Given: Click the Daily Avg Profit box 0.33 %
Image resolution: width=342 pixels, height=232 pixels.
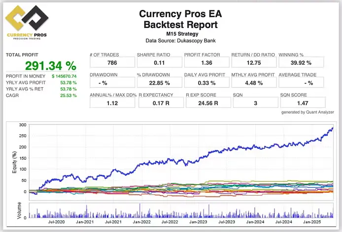Looking at the screenshot, I should 206,83.
